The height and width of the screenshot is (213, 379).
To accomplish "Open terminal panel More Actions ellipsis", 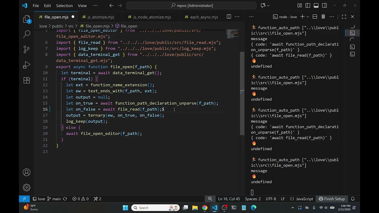I will point(332,17).
